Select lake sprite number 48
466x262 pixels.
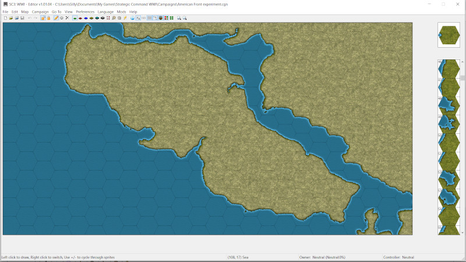click(x=449, y=106)
